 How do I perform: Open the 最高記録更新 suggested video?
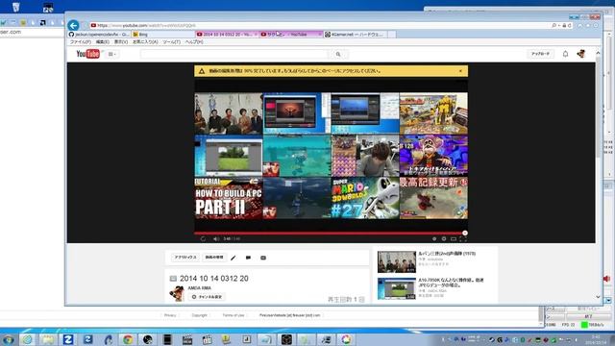pos(433,198)
